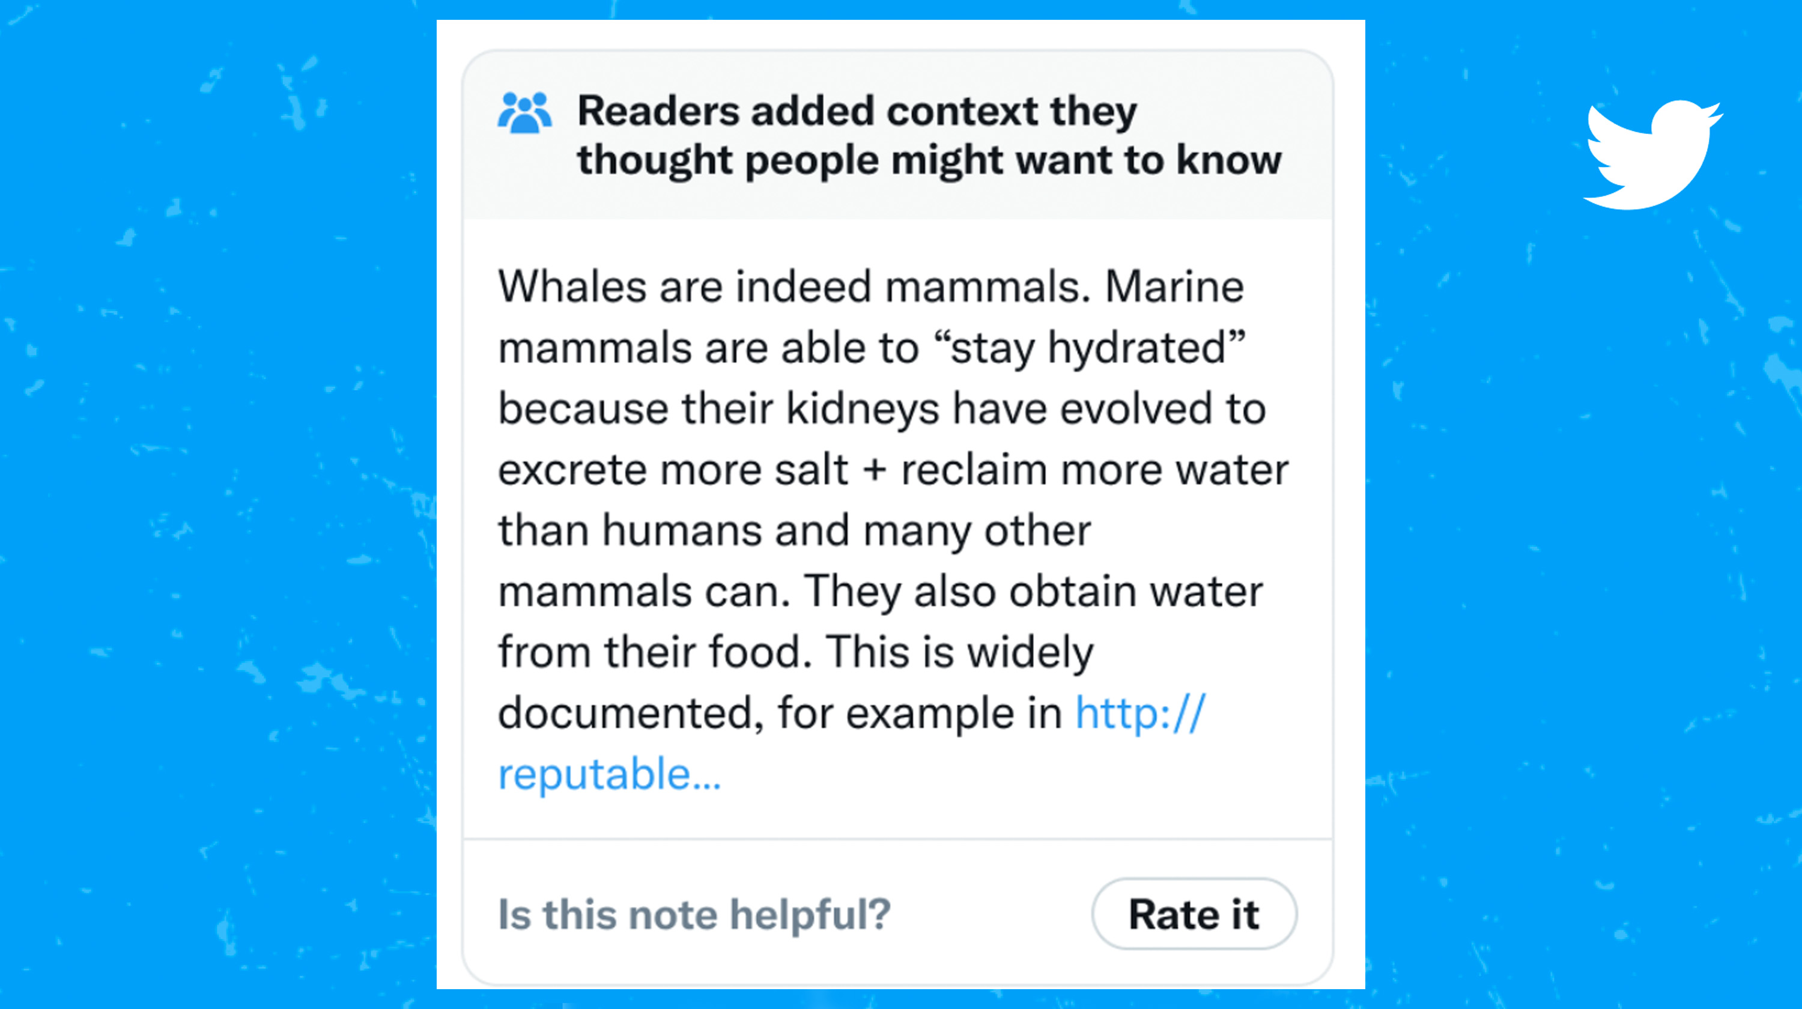
Task: Click the plus sign after "salt"
Action: click(x=875, y=469)
